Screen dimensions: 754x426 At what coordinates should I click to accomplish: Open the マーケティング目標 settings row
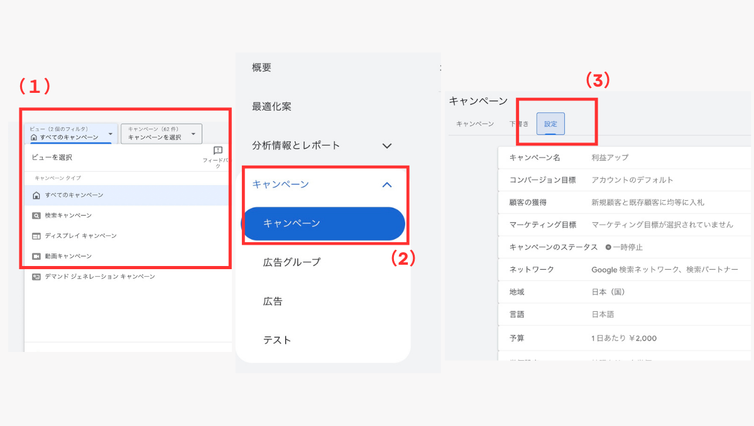pos(624,225)
